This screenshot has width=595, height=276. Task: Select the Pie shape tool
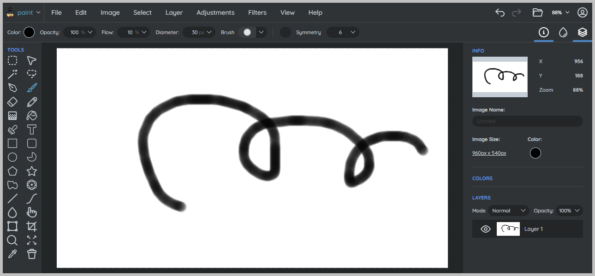[x=31, y=157]
